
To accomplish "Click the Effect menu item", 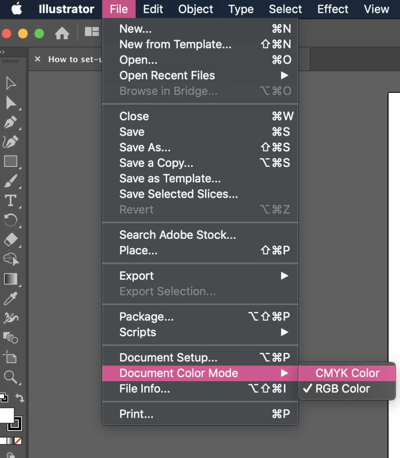I will [333, 9].
